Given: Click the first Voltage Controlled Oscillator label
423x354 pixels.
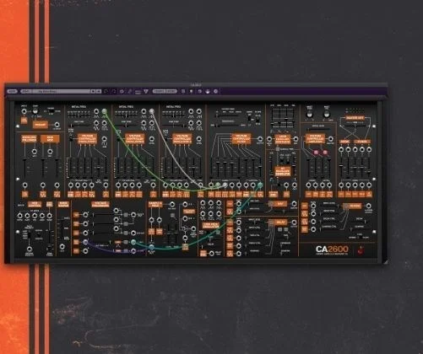Looking at the screenshot, I should pos(87,139).
